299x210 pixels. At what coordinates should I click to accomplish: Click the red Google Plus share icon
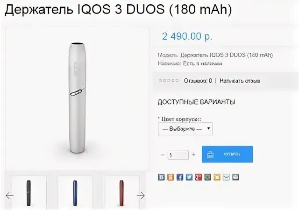tap(198, 177)
